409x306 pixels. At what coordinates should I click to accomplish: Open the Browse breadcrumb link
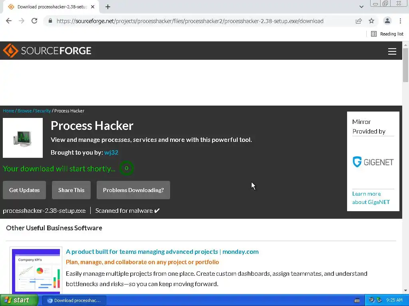(x=24, y=111)
